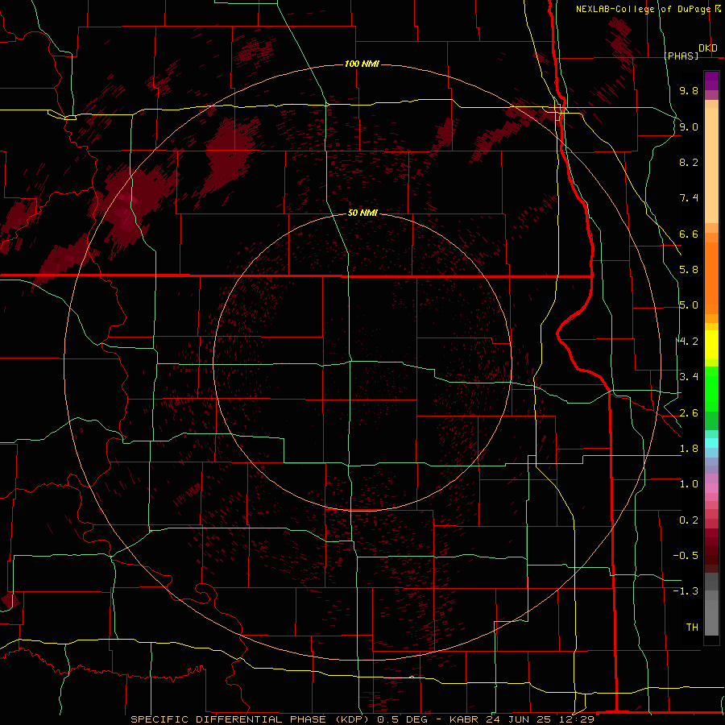Click the 3.4 scale value
Viewport: 725px width, 725px height.
[x=689, y=377]
